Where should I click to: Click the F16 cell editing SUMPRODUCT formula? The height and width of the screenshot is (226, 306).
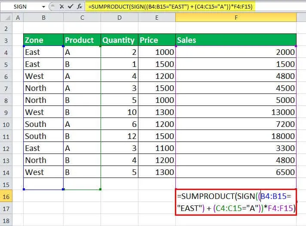pos(236,202)
